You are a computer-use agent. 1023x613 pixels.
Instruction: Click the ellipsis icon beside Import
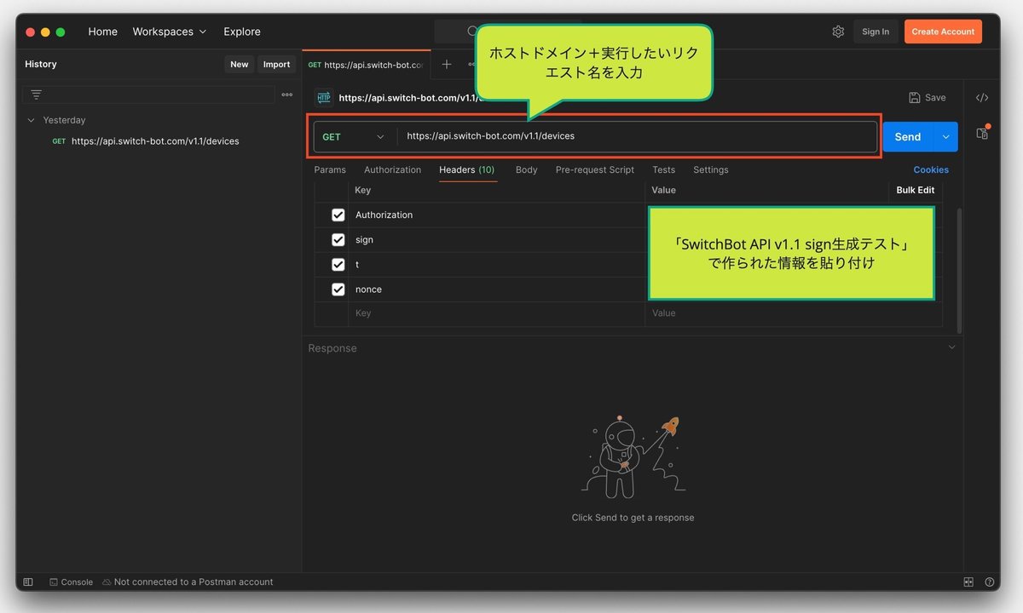(x=286, y=94)
